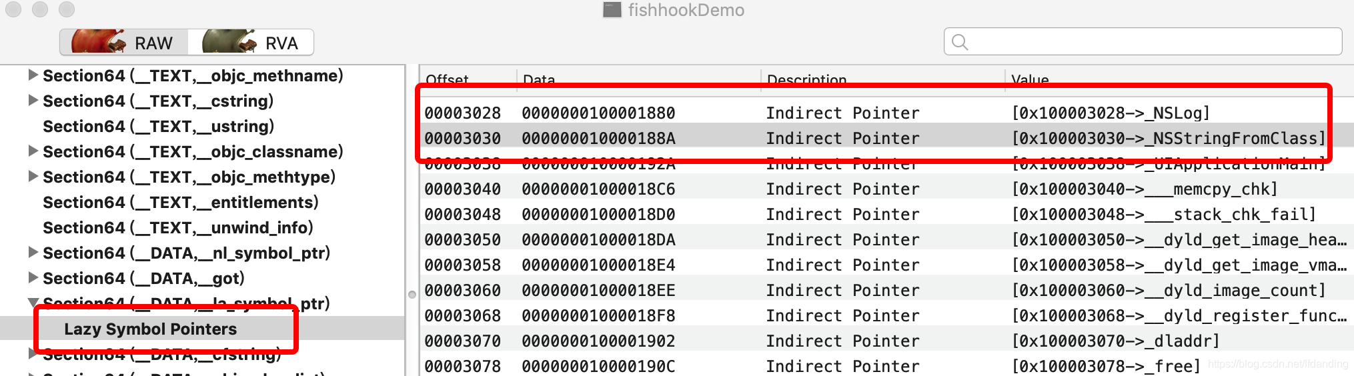Select row for ___stack_chk_fail
Viewport: 1354px width, 376px height.
[886, 214]
